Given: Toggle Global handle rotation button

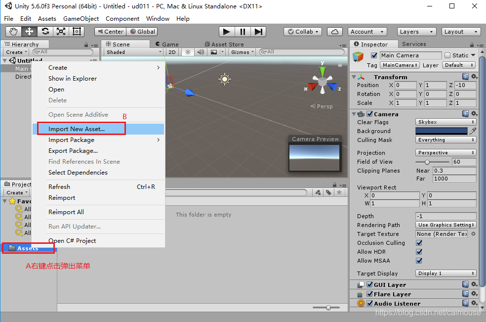Looking at the screenshot, I should coord(142,32).
